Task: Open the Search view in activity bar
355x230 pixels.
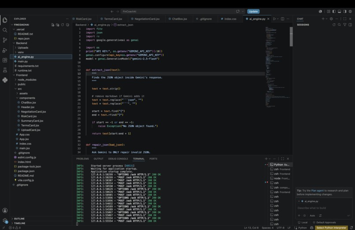Action: click(x=5, y=30)
